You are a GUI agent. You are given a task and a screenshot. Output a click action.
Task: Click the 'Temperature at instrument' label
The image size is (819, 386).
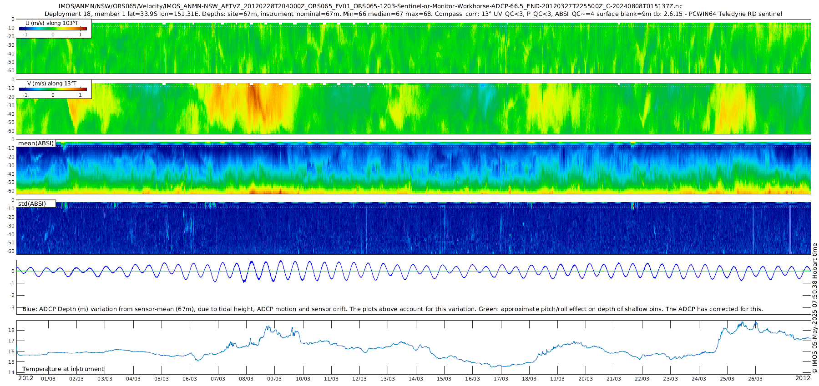pyautogui.click(x=63, y=369)
